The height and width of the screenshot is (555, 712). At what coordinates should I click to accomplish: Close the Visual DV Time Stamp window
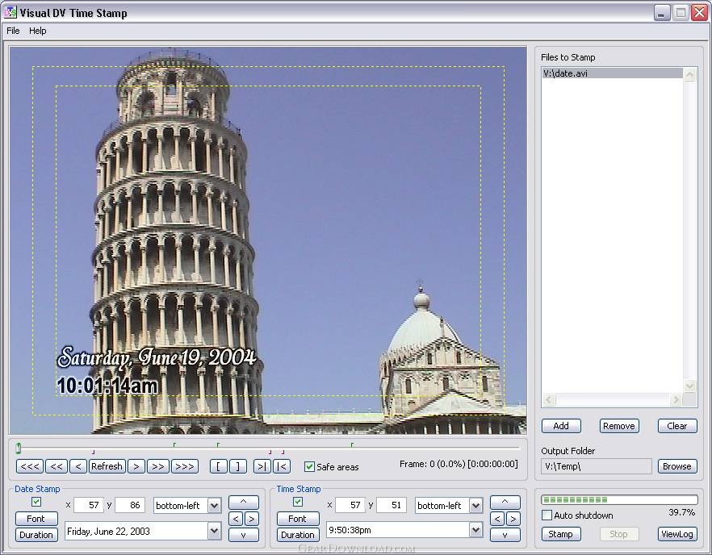[x=699, y=12]
